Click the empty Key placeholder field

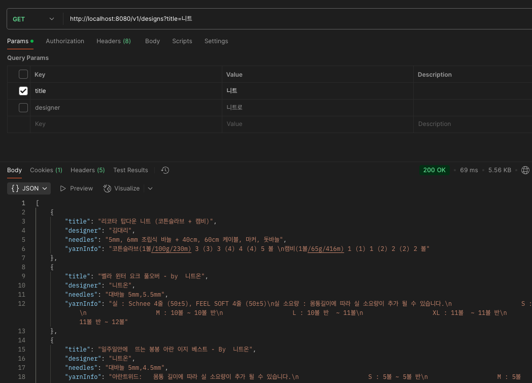(126, 124)
